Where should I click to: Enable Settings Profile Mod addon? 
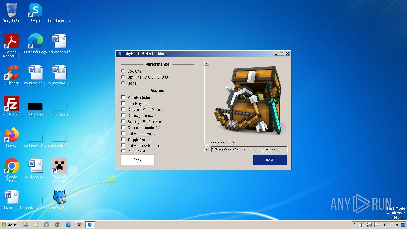(x=123, y=121)
